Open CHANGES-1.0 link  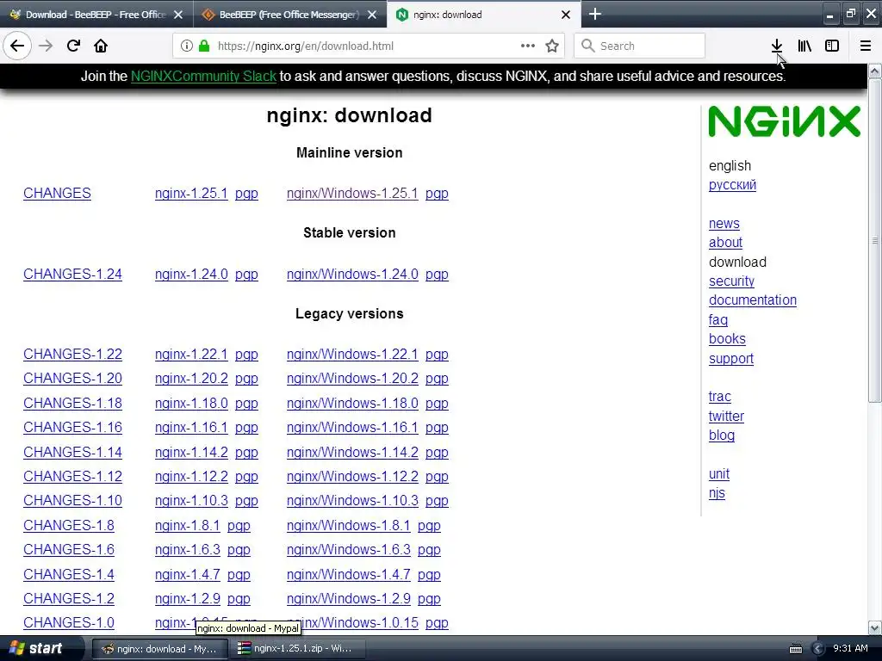(x=69, y=623)
